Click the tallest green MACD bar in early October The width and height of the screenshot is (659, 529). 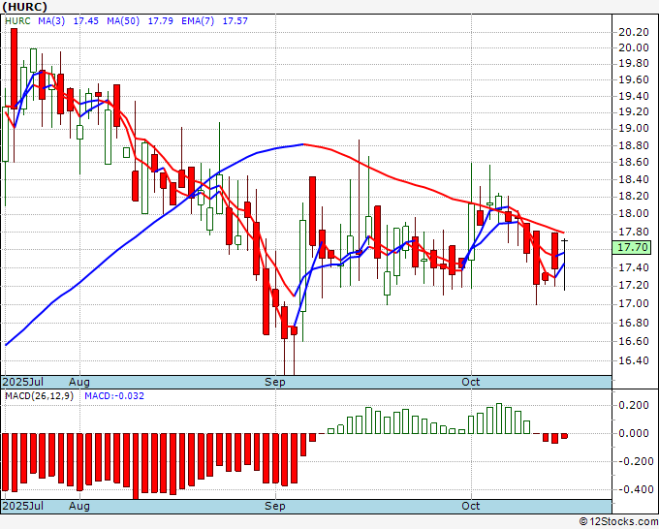coord(499,419)
